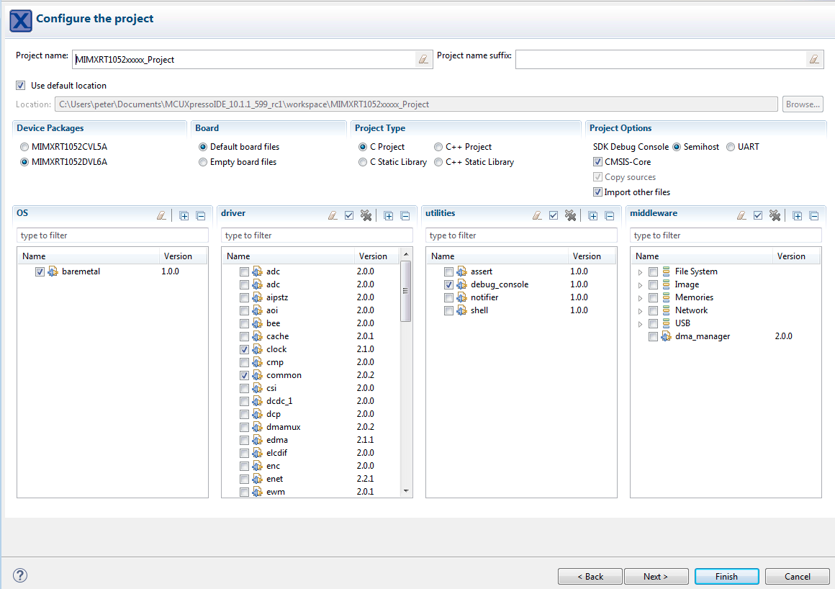This screenshot has width=835, height=589.
Task: Expand all items in utilities panel
Action: (593, 216)
